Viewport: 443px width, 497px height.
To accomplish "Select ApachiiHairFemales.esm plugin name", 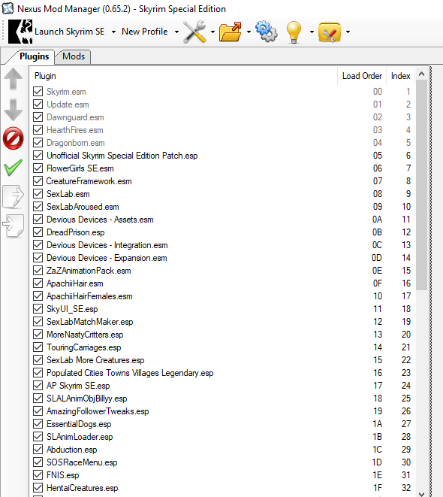I will coord(89,296).
